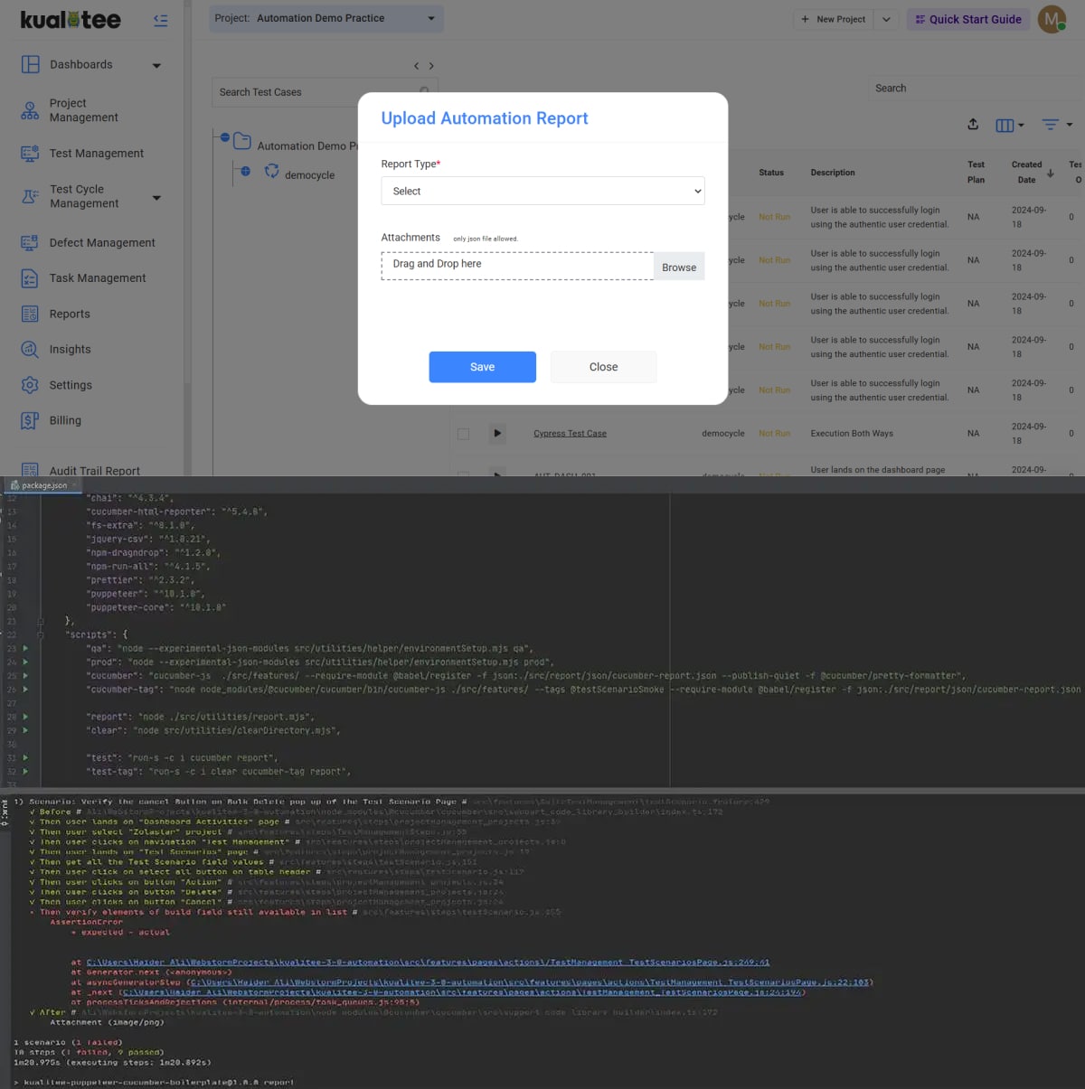Viewport: 1085px width, 1089px height.
Task: Collapse the sidebar with the menu icon
Action: tap(161, 20)
